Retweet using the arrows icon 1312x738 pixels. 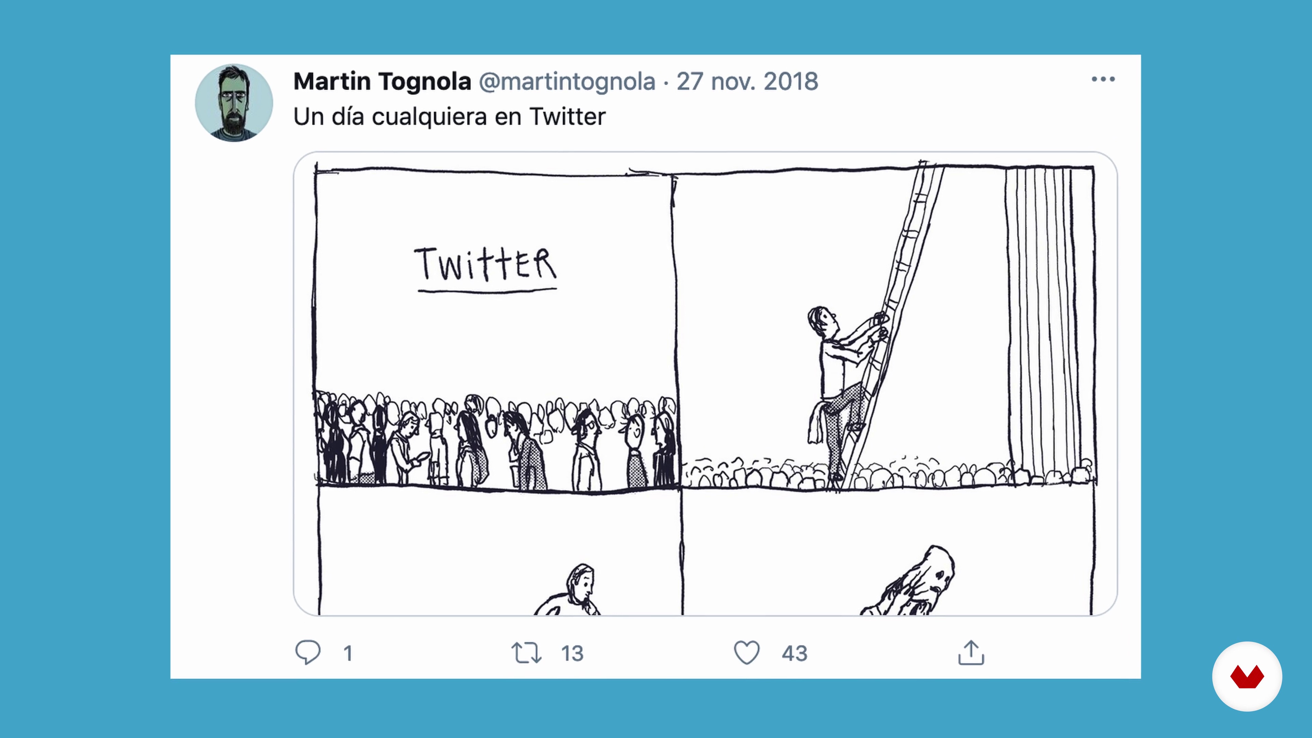(526, 653)
